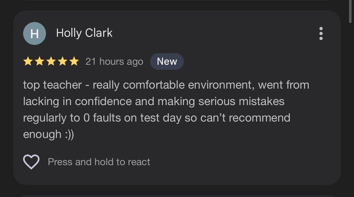Open the three-dot options menu
354x197 pixels.
(x=321, y=34)
